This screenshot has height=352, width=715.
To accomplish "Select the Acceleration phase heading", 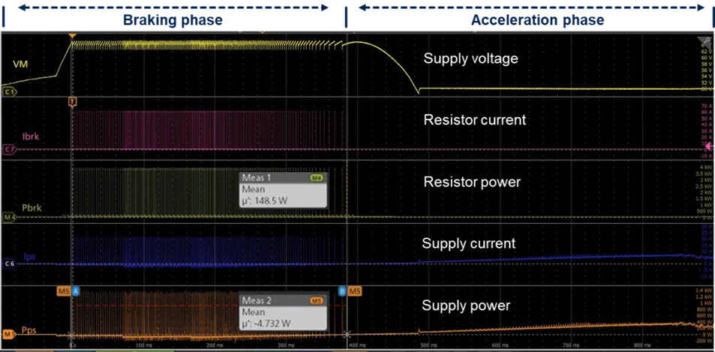I will (537, 20).
